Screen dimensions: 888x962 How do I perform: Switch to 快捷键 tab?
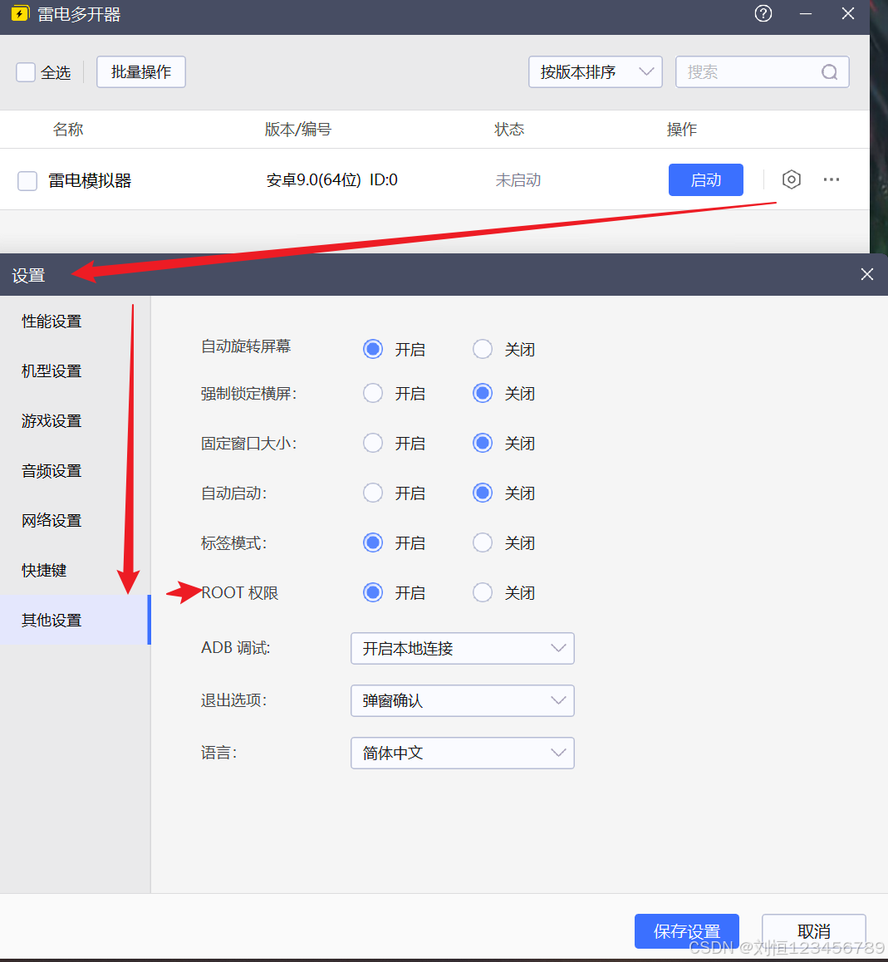pyautogui.click(x=75, y=570)
